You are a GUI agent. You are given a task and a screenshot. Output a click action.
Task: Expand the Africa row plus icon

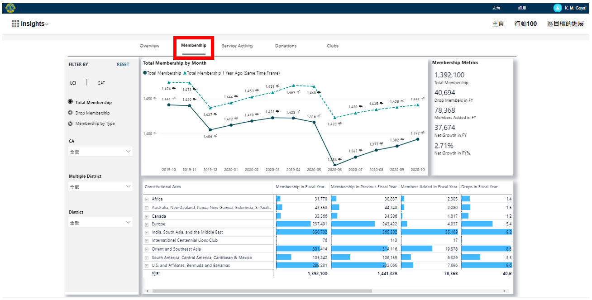[146, 199]
